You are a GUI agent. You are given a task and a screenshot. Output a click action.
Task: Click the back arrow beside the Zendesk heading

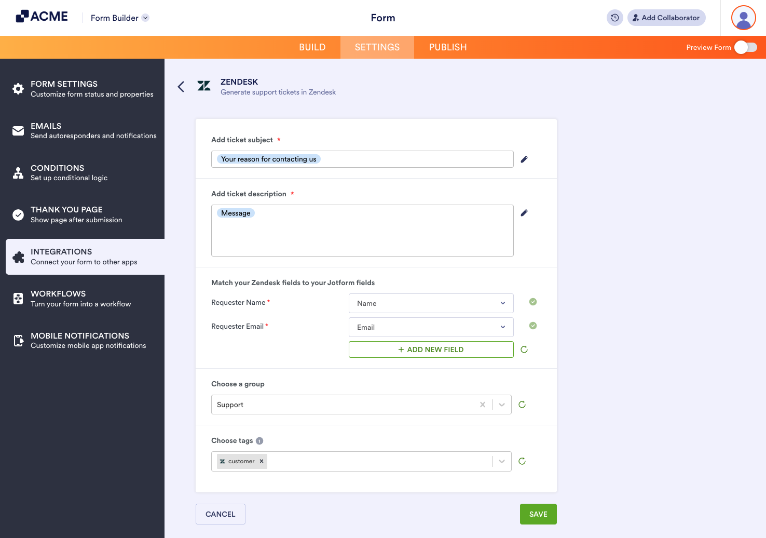[181, 87]
